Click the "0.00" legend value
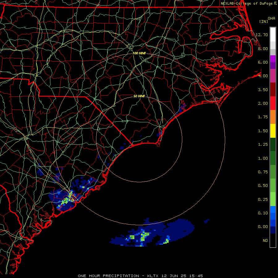 coord(263,227)
